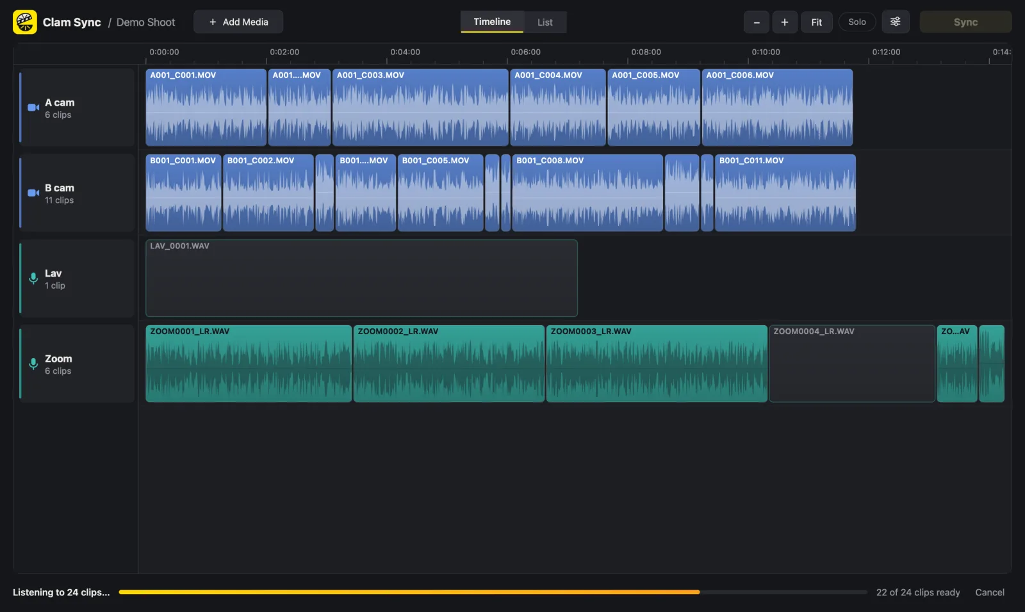
Task: Click the 0:10:00 ruler time marker
Action: coord(766,52)
